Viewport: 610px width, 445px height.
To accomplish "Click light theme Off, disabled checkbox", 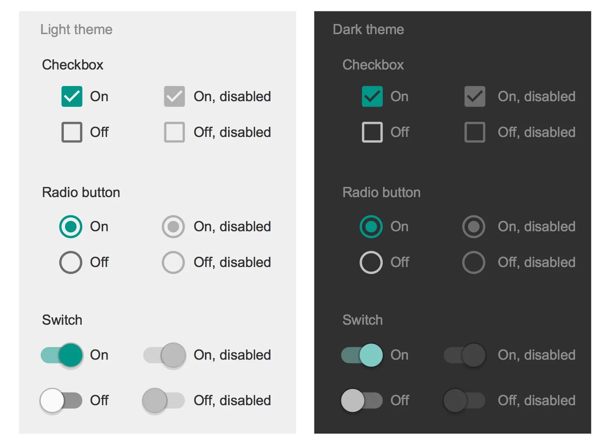I will click(x=174, y=132).
